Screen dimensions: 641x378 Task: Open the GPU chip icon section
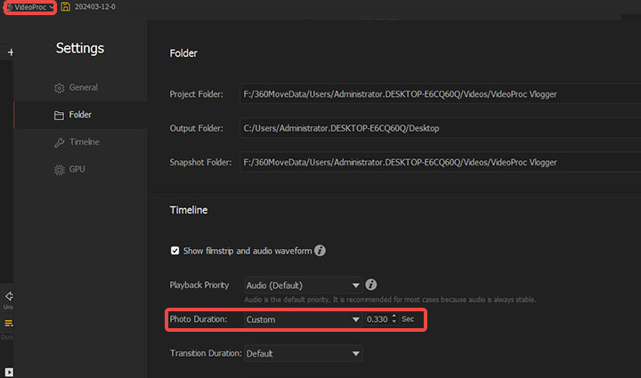[70, 169]
